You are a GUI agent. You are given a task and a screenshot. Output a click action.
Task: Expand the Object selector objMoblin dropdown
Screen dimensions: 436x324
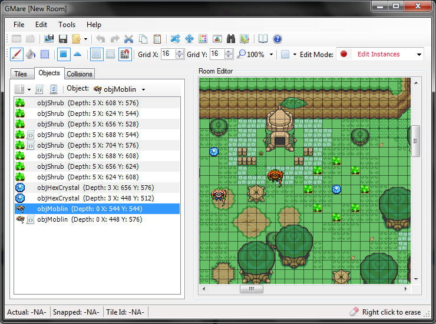click(x=143, y=89)
